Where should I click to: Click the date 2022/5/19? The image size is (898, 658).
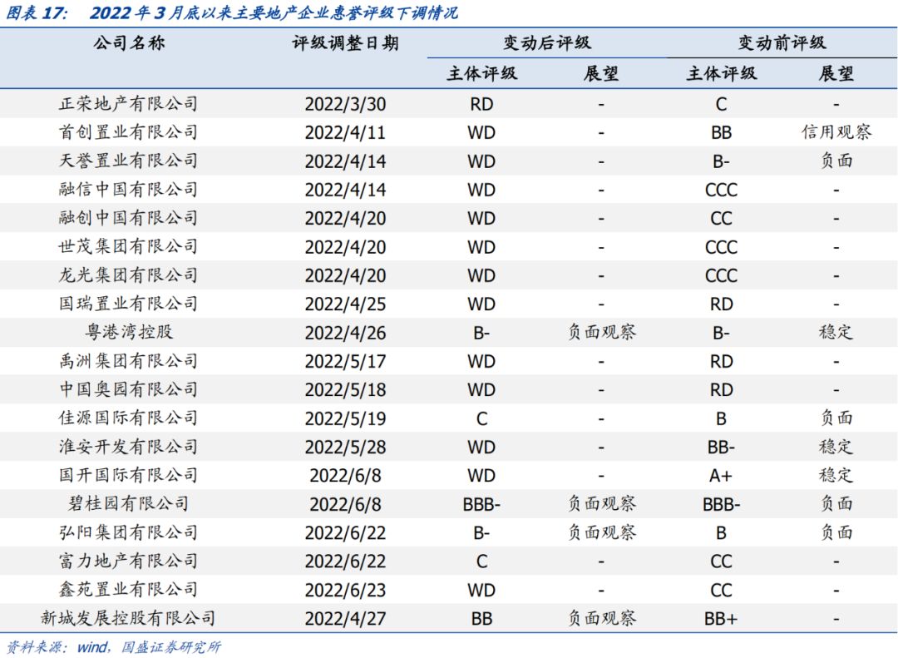tap(345, 418)
